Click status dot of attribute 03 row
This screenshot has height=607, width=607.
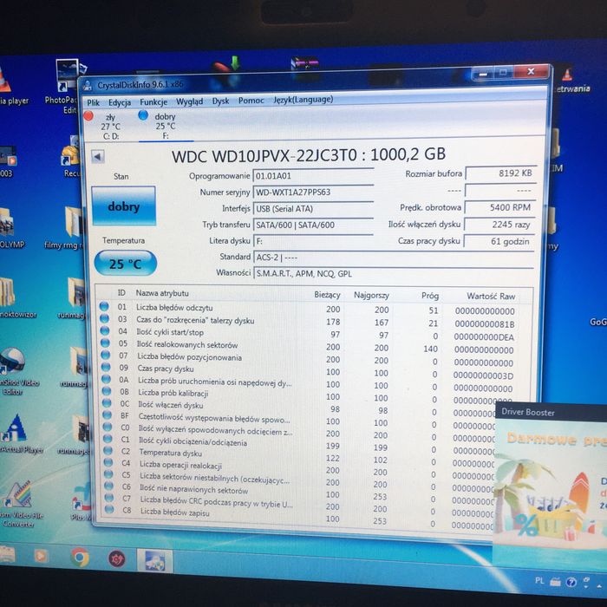pyautogui.click(x=104, y=318)
